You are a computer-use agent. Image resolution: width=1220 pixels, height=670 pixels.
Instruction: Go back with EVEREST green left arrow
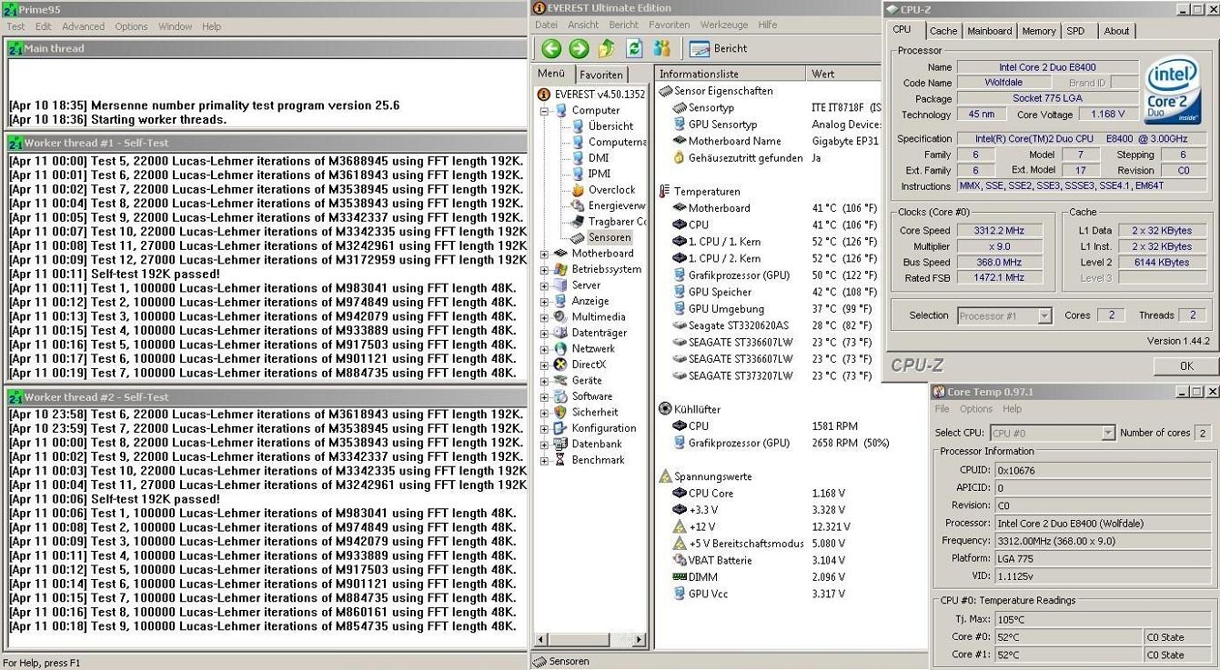click(x=551, y=49)
